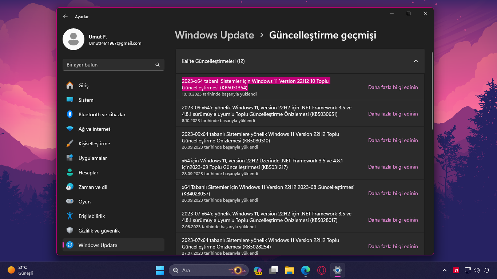
Task: Open 'Daha fazla bilgi edinin' for KB5030310
Action: [x=393, y=140]
